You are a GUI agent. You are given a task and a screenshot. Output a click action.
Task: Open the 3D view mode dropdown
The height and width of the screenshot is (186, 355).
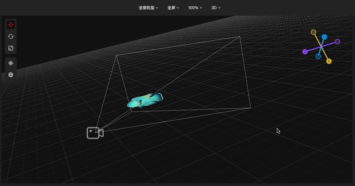click(215, 8)
